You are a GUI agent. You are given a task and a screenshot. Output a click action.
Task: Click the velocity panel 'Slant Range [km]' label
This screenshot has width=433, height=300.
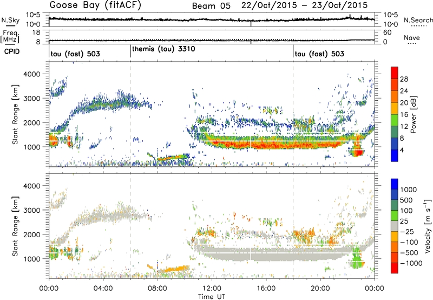point(15,226)
